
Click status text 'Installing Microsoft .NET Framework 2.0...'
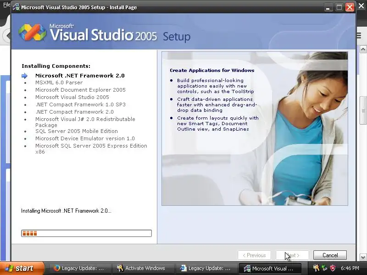[x=66, y=211]
